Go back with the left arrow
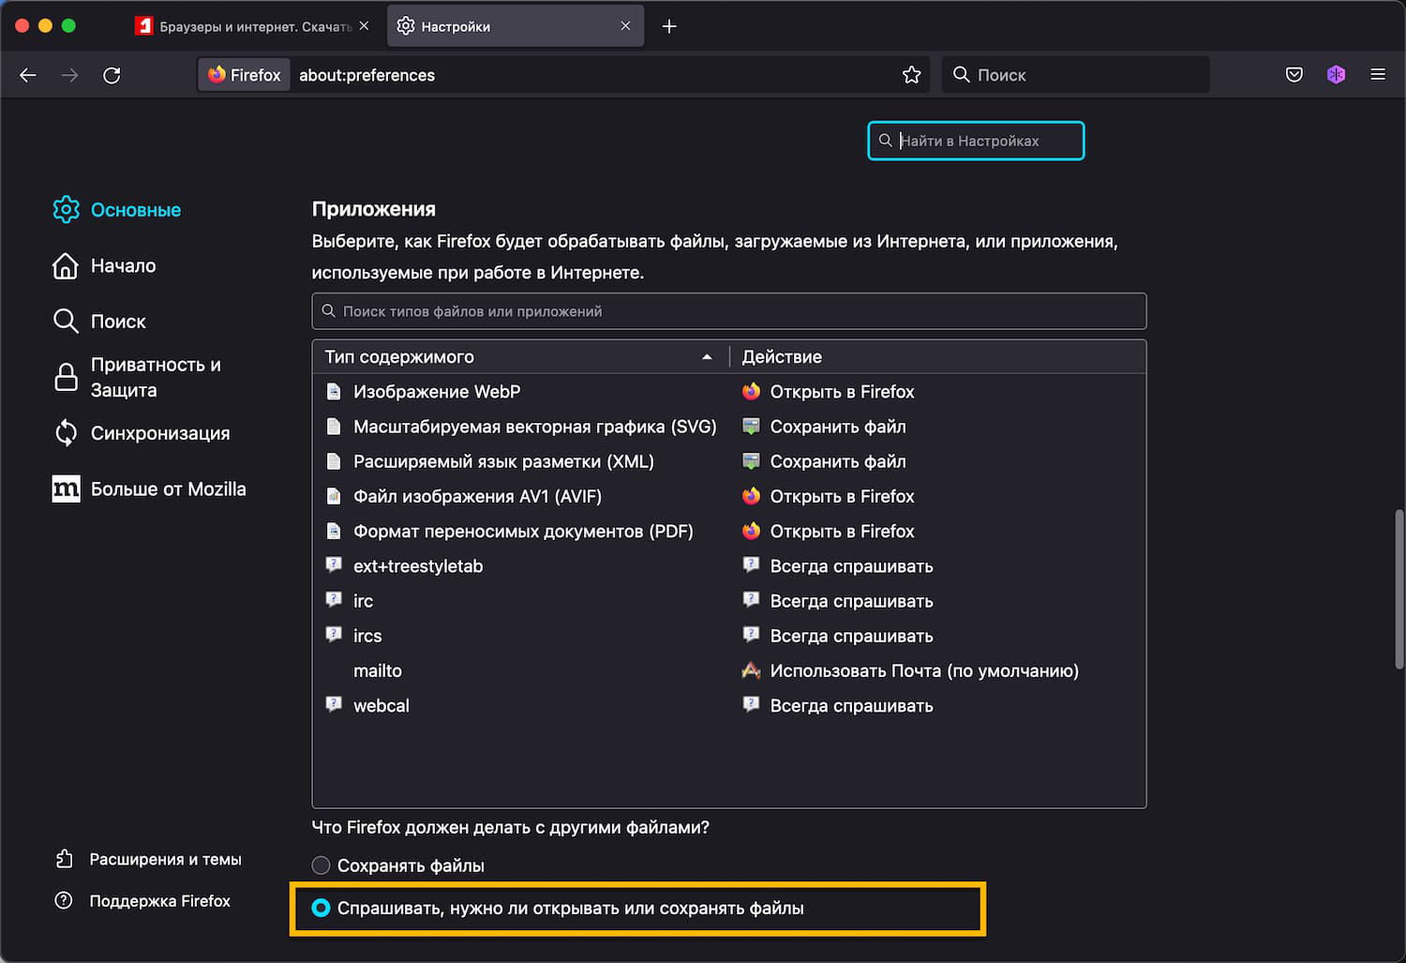The width and height of the screenshot is (1406, 963). click(28, 75)
